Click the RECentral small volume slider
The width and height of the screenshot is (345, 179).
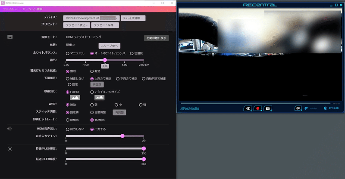314,108
